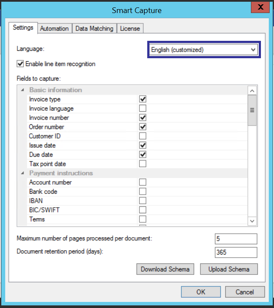Viewport: 274px width, 308px height.
Task: Disable line item recognition checkbox
Action: 20,64
